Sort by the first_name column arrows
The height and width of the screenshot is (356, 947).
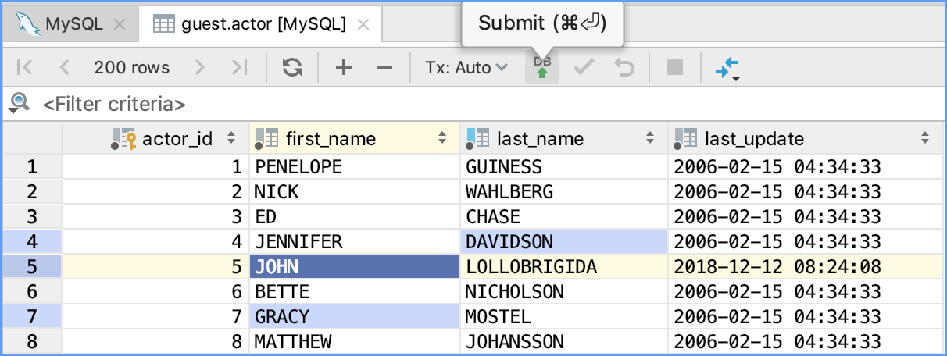click(443, 139)
